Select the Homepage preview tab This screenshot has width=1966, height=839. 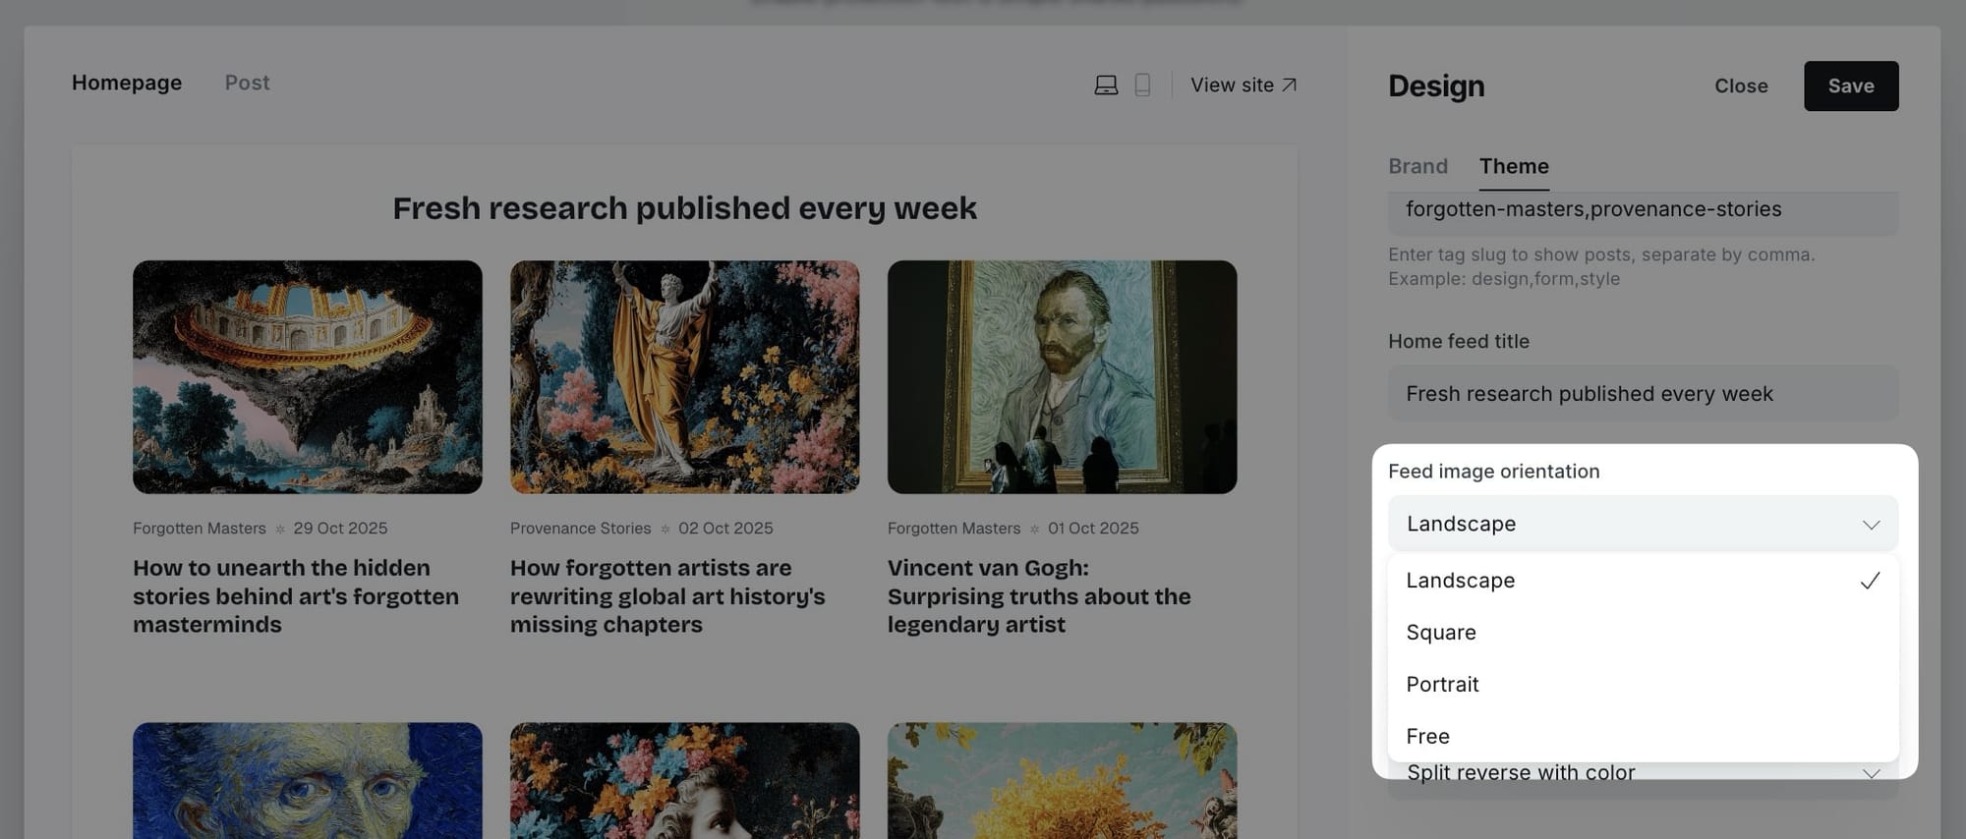point(127,83)
